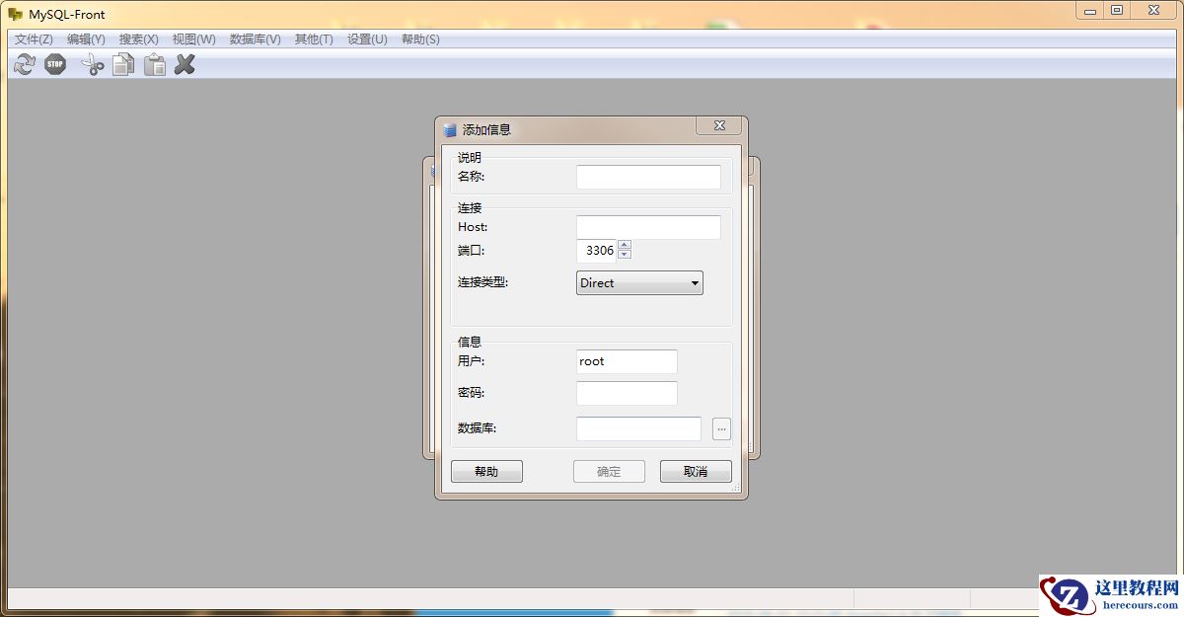
Task: Click the Delete X toolbar icon
Action: tap(185, 64)
